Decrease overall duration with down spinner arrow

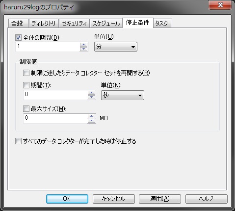84,49
